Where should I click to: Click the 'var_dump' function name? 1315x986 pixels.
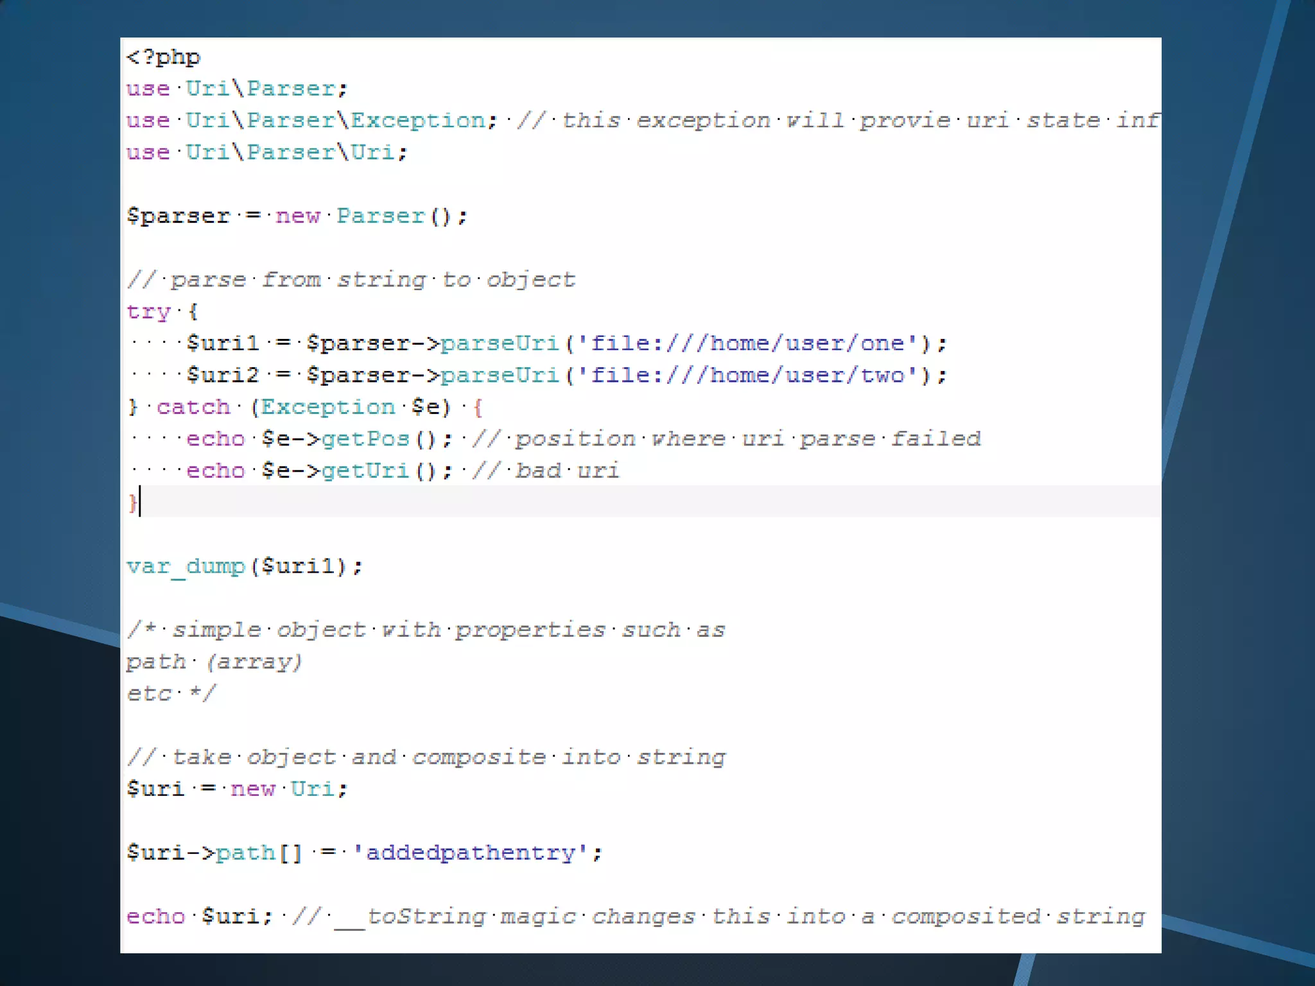(x=186, y=566)
